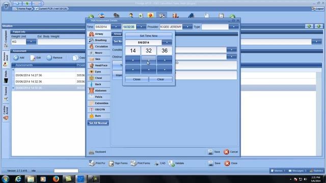This screenshot has width=326, height=183.
Task: Close the PCR from bottom toolbar
Action: tap(231, 163)
